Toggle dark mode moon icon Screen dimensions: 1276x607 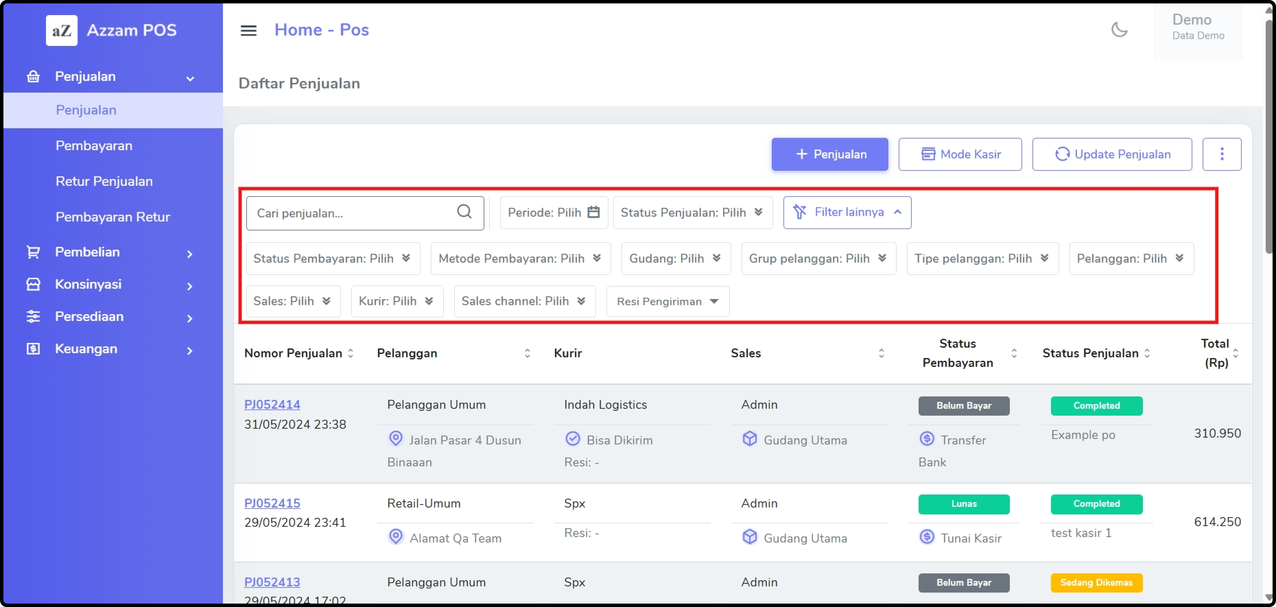(1119, 30)
